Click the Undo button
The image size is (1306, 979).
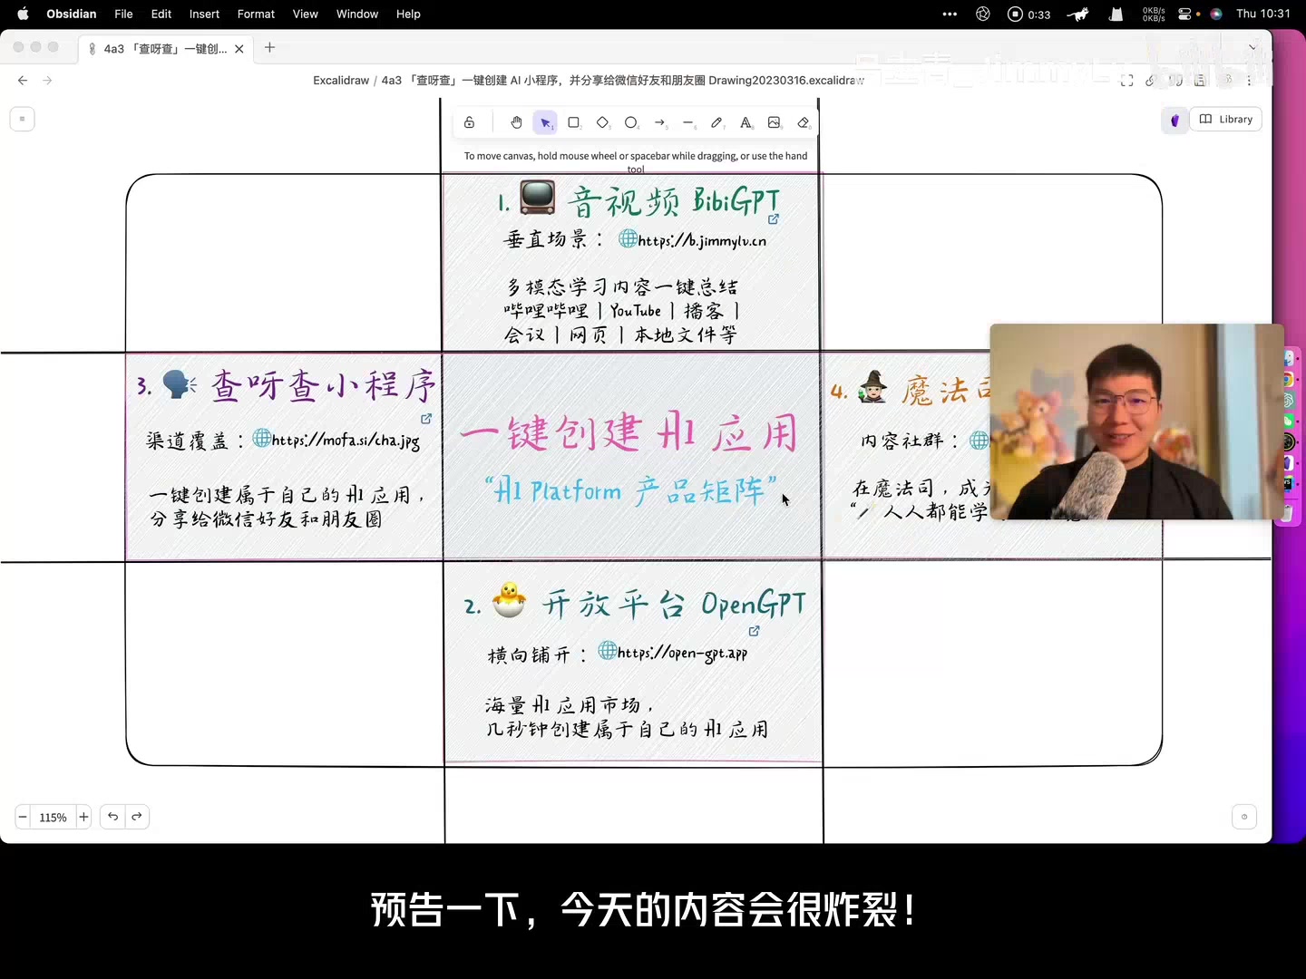(x=112, y=817)
